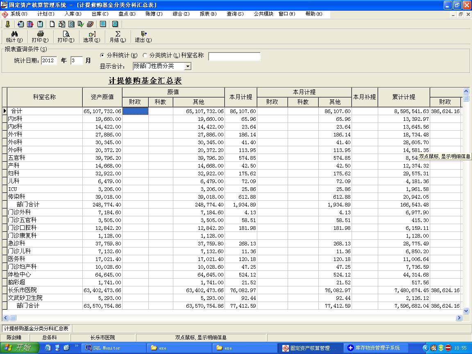Select the 五官科 row name cell
472x354 pixels.
tap(45, 158)
